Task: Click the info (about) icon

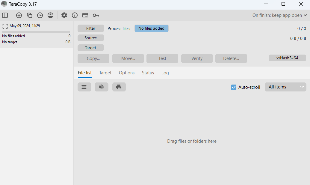Action: pos(75,15)
